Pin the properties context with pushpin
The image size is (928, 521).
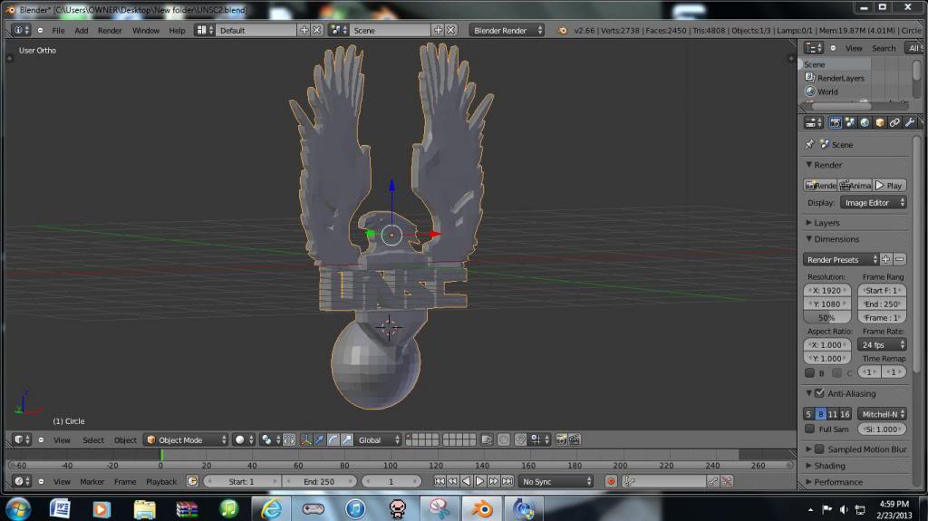tap(809, 144)
